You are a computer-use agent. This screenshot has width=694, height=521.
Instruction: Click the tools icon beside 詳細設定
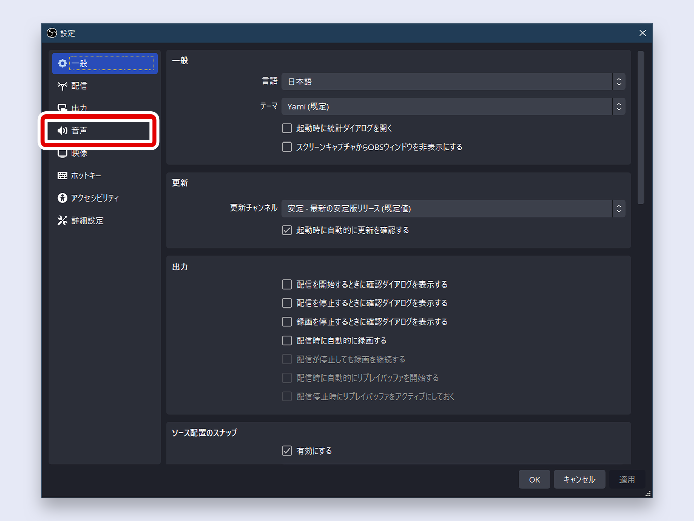[x=62, y=220]
